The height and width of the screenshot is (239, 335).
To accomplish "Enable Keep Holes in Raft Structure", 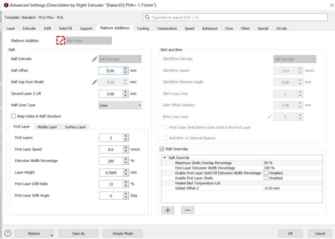I will [x=13, y=116].
